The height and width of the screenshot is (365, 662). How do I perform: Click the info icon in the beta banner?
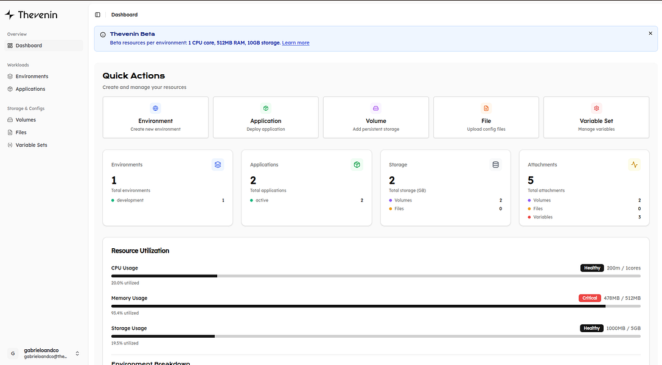click(103, 35)
